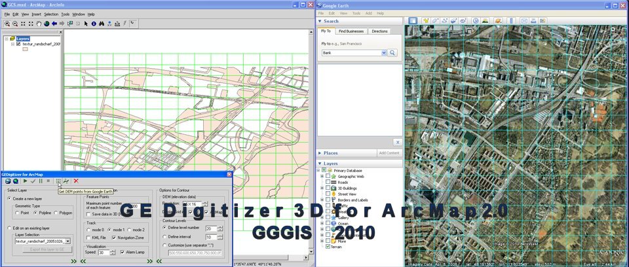The width and height of the screenshot is (629, 267).
Task: Click the Pause icon in GEDigitizer
Action: 41,182
